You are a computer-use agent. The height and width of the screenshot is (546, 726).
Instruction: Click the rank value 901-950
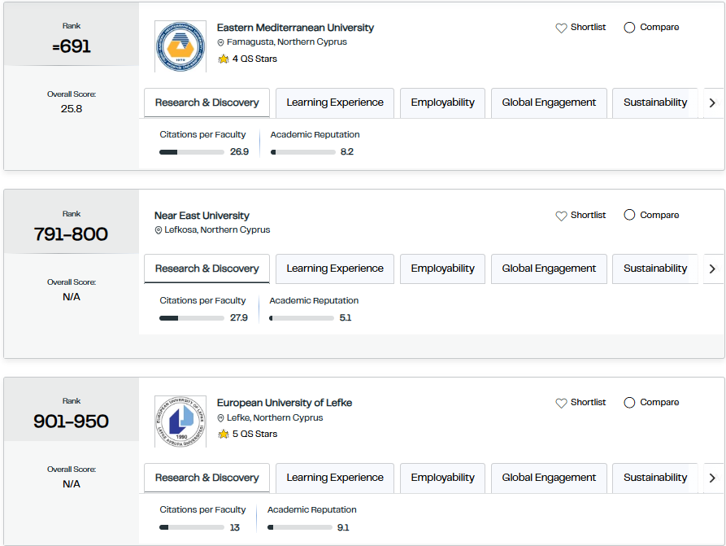coord(71,422)
